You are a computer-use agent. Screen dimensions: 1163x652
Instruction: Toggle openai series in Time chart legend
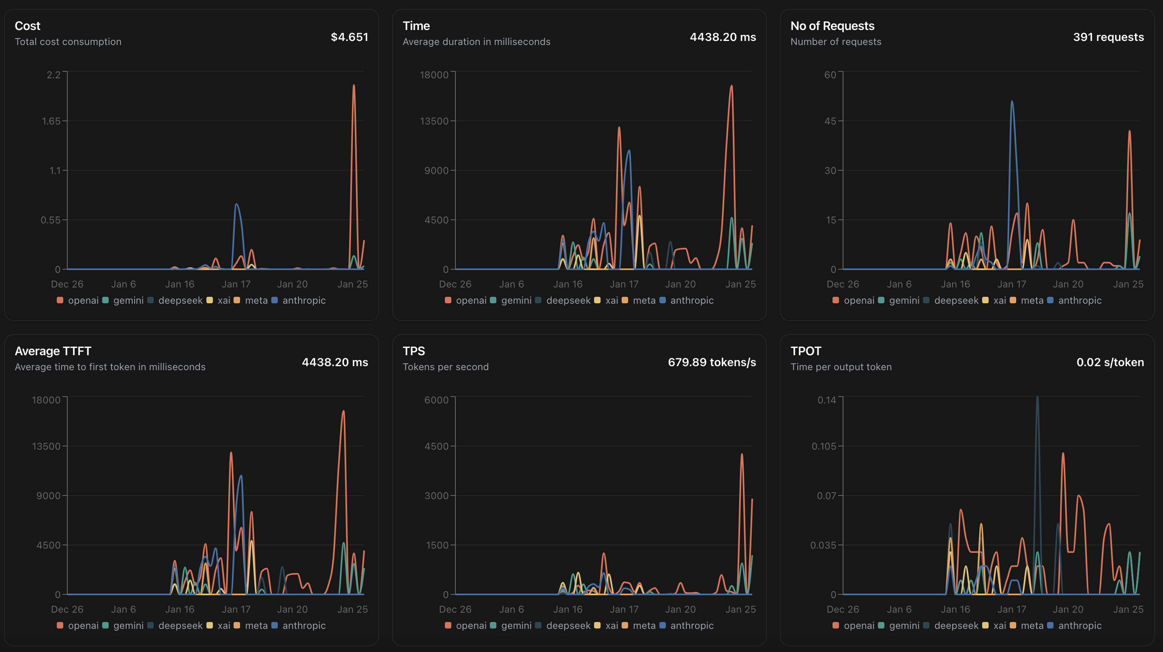tap(466, 300)
